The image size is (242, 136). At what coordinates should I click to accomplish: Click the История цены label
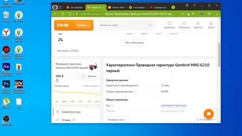[x=62, y=86]
